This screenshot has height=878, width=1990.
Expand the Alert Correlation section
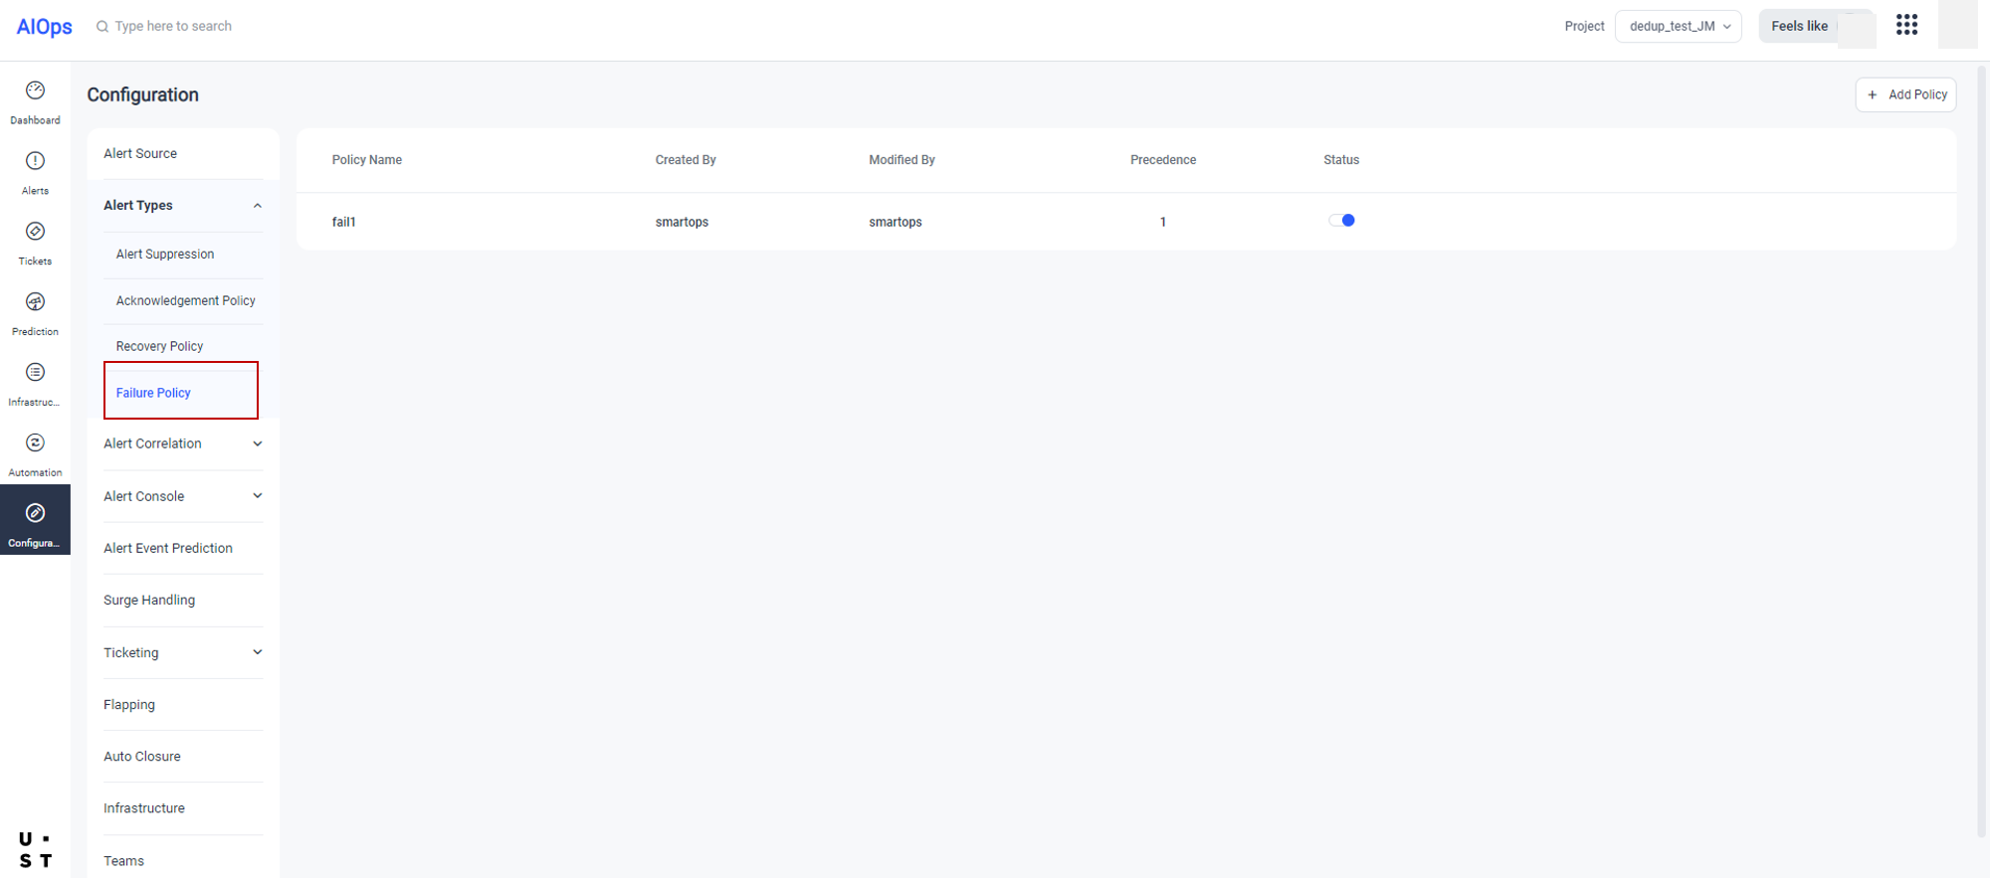(x=257, y=444)
